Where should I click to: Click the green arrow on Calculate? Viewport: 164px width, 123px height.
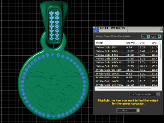tap(138, 110)
